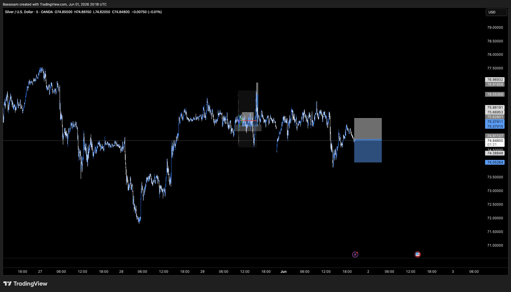Click the 75.88191 price label
Screen dimensions: 511x292
point(495,107)
